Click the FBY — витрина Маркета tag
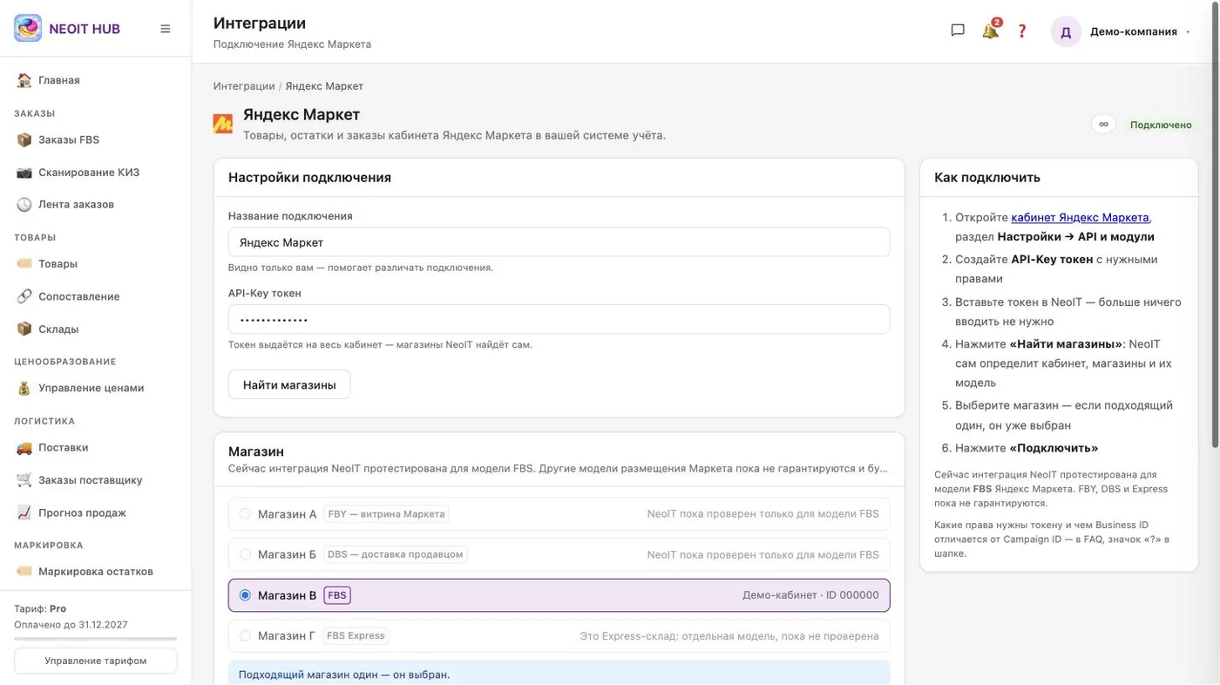Viewport: 1220px width, 685px height. 386,514
